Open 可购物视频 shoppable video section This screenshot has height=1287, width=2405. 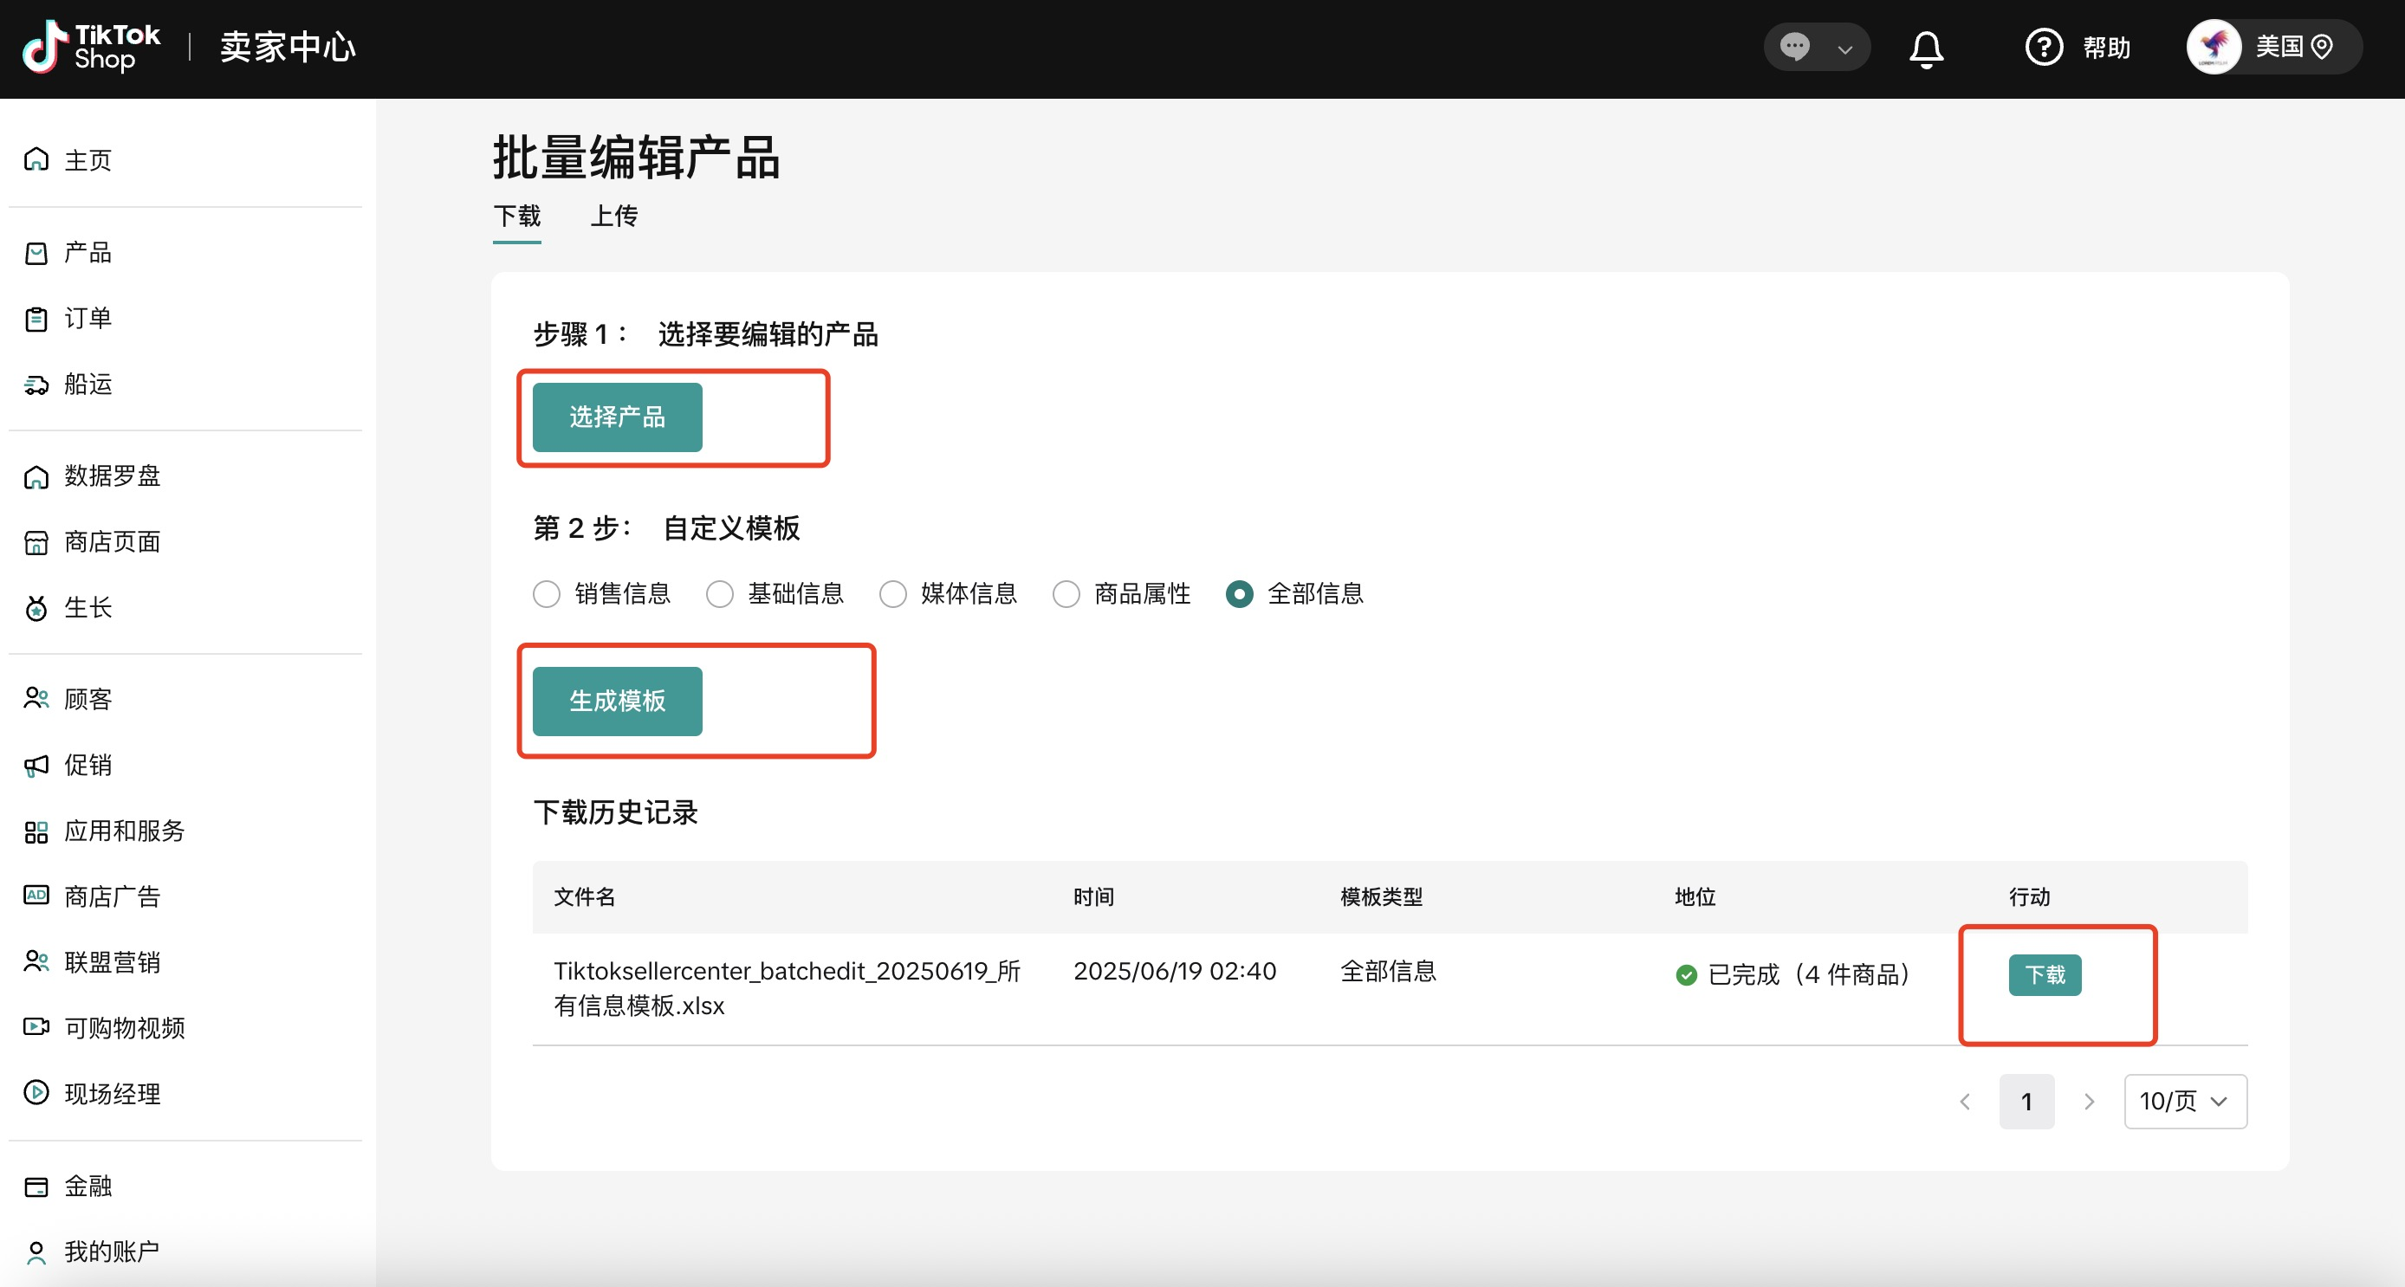pyautogui.click(x=124, y=1027)
